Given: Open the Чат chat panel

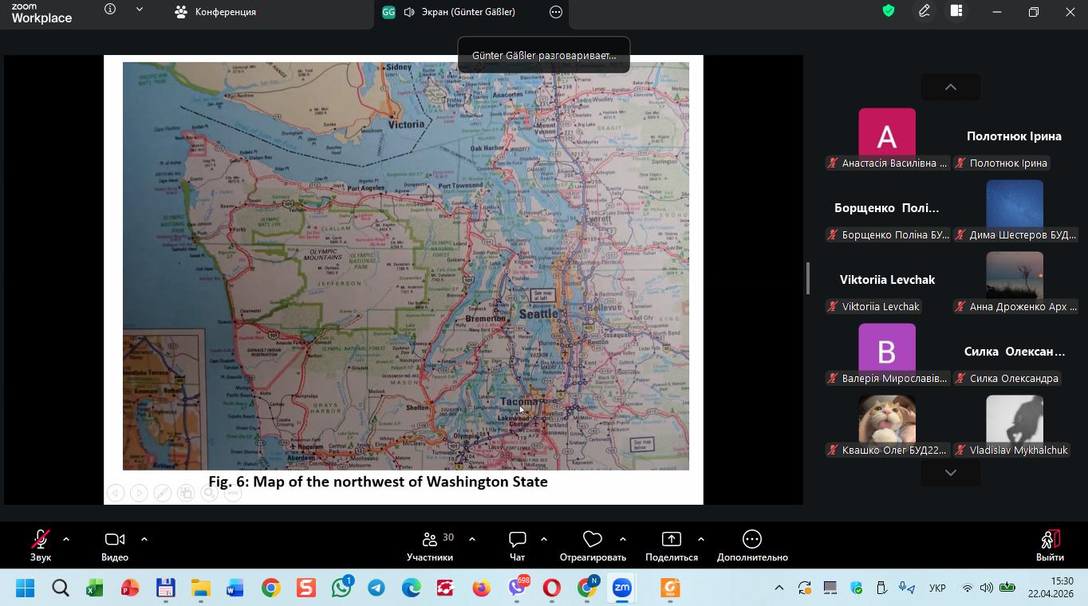Looking at the screenshot, I should [517, 545].
